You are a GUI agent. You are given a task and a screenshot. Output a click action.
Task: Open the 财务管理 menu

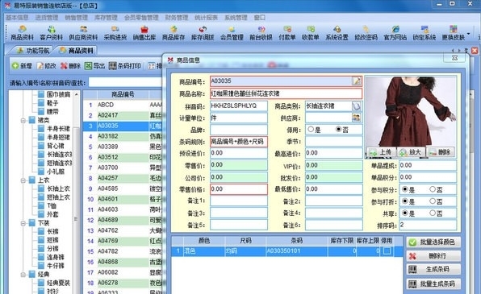coord(177,18)
